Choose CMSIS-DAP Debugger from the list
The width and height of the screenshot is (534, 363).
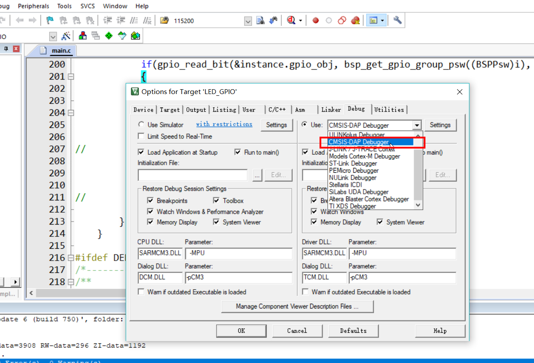[371, 142]
